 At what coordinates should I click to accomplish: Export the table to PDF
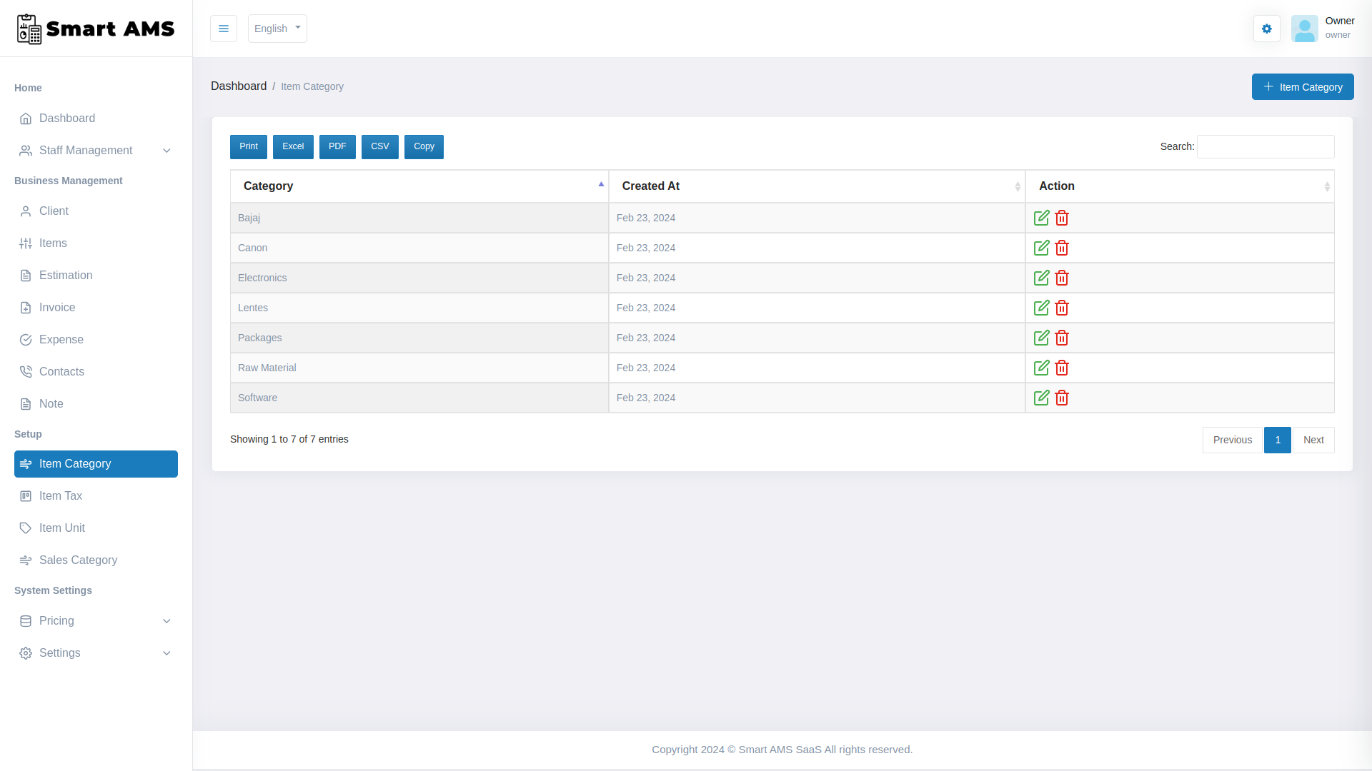pyautogui.click(x=337, y=146)
